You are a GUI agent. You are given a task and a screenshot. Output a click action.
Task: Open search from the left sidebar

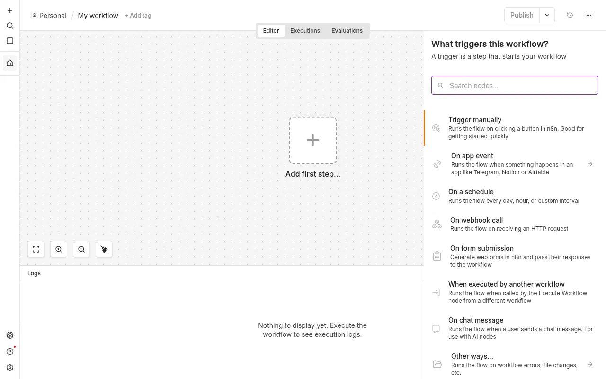click(10, 26)
